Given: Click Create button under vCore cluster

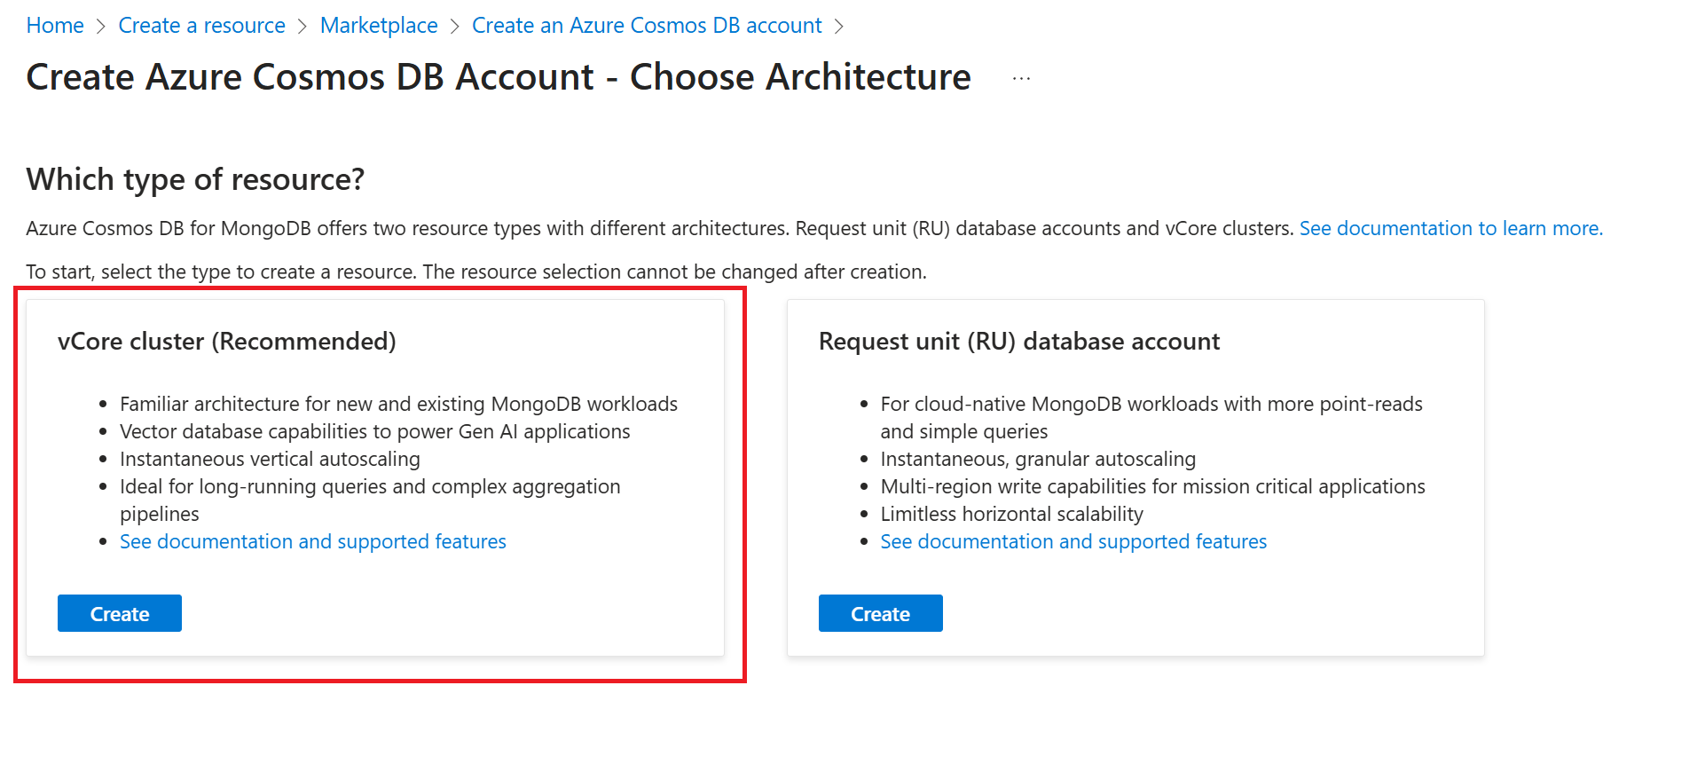Looking at the screenshot, I should point(120,613).
